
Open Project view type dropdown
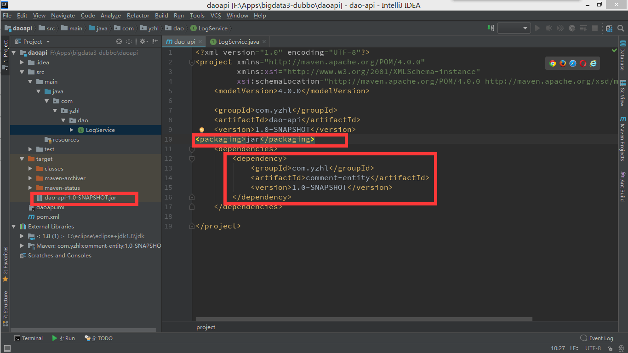[x=32, y=41]
